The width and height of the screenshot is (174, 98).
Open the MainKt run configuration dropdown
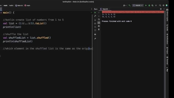[x=138, y=5]
